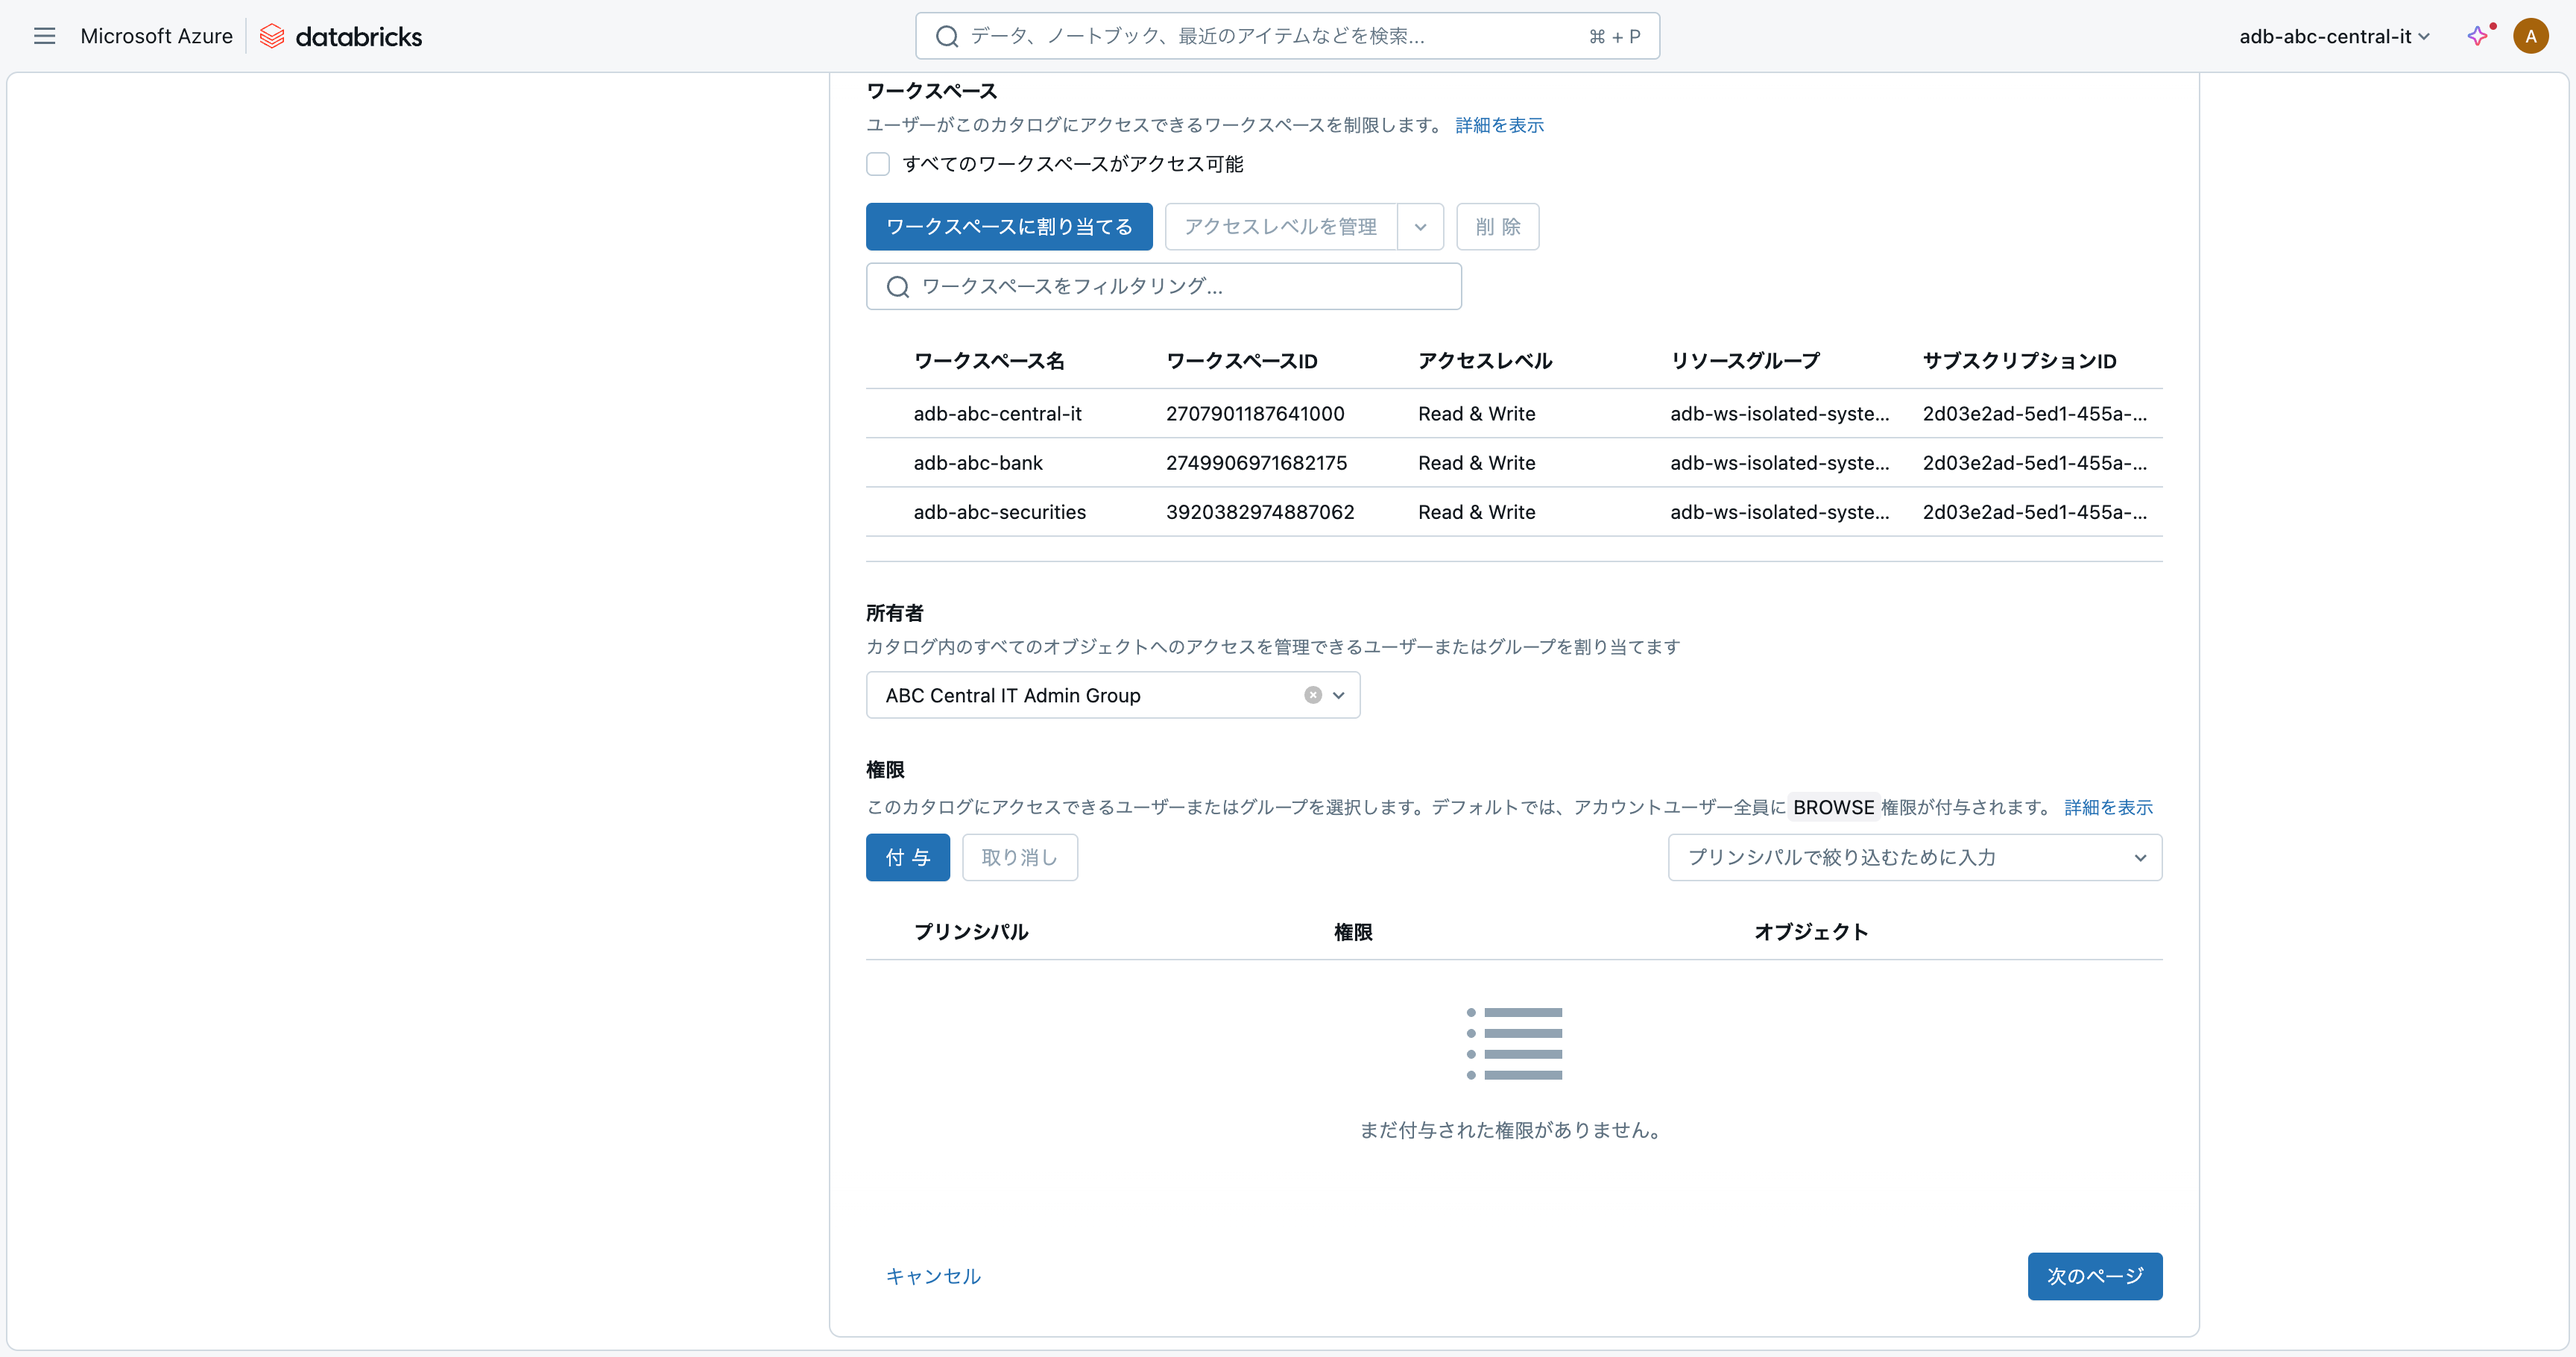Open the owner selection dropdown

[x=1339, y=695]
